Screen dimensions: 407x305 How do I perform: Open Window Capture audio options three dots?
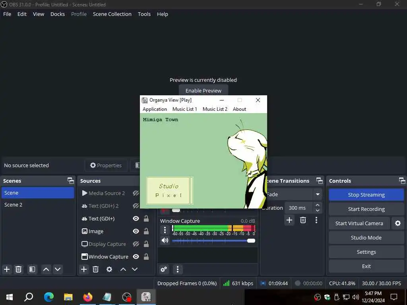point(165,230)
